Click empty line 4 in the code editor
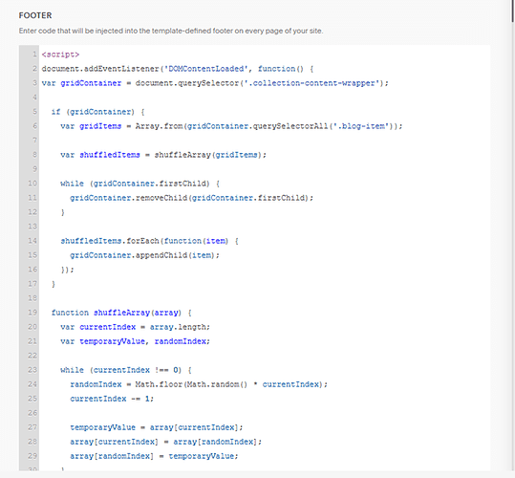 265,98
